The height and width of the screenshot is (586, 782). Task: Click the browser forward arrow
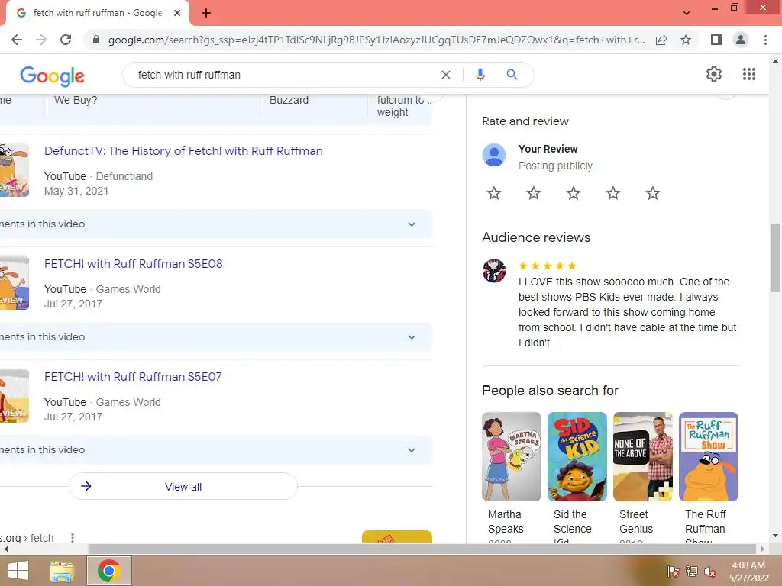[x=41, y=40]
